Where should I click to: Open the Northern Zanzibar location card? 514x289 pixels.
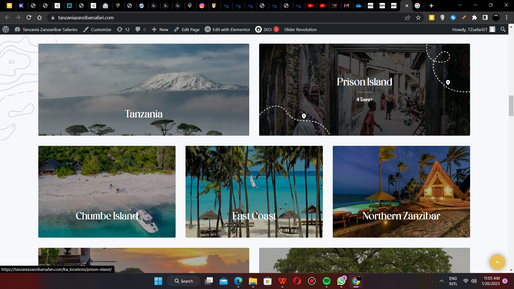tap(401, 192)
